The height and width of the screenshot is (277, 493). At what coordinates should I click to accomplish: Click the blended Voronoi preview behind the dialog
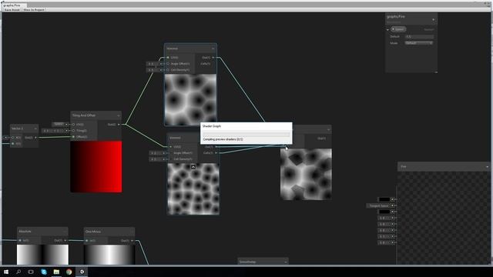pyautogui.click(x=306, y=175)
